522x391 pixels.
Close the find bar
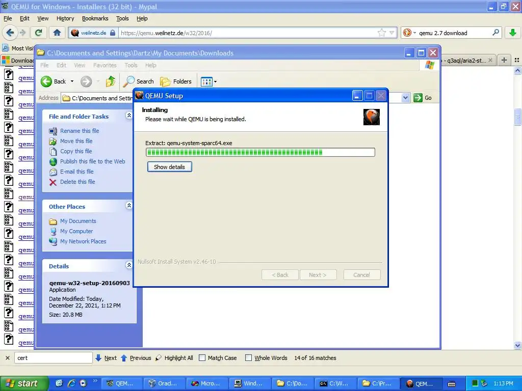click(7, 358)
